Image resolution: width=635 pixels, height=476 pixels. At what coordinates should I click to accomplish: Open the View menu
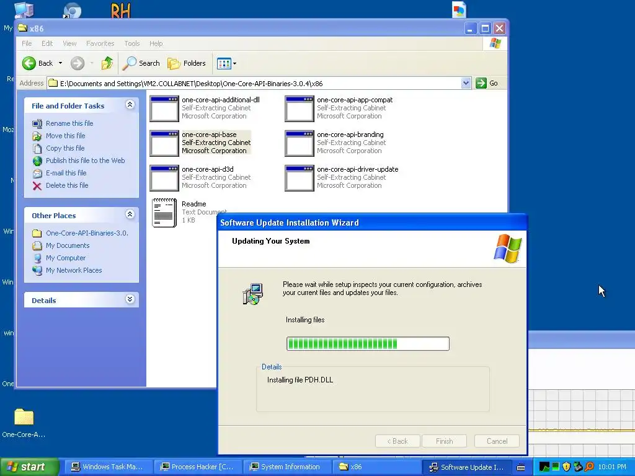[69, 43]
